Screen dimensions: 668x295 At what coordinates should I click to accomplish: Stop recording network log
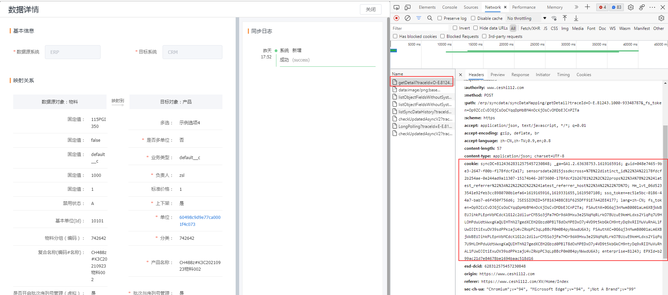(x=396, y=18)
